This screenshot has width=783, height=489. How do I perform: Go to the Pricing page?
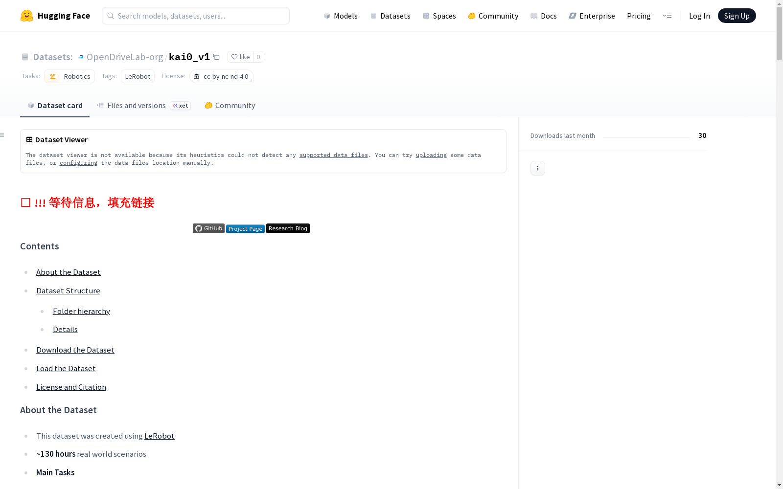pyautogui.click(x=639, y=16)
